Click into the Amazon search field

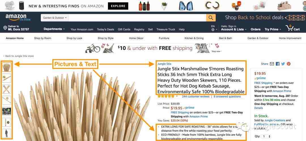click(x=137, y=18)
